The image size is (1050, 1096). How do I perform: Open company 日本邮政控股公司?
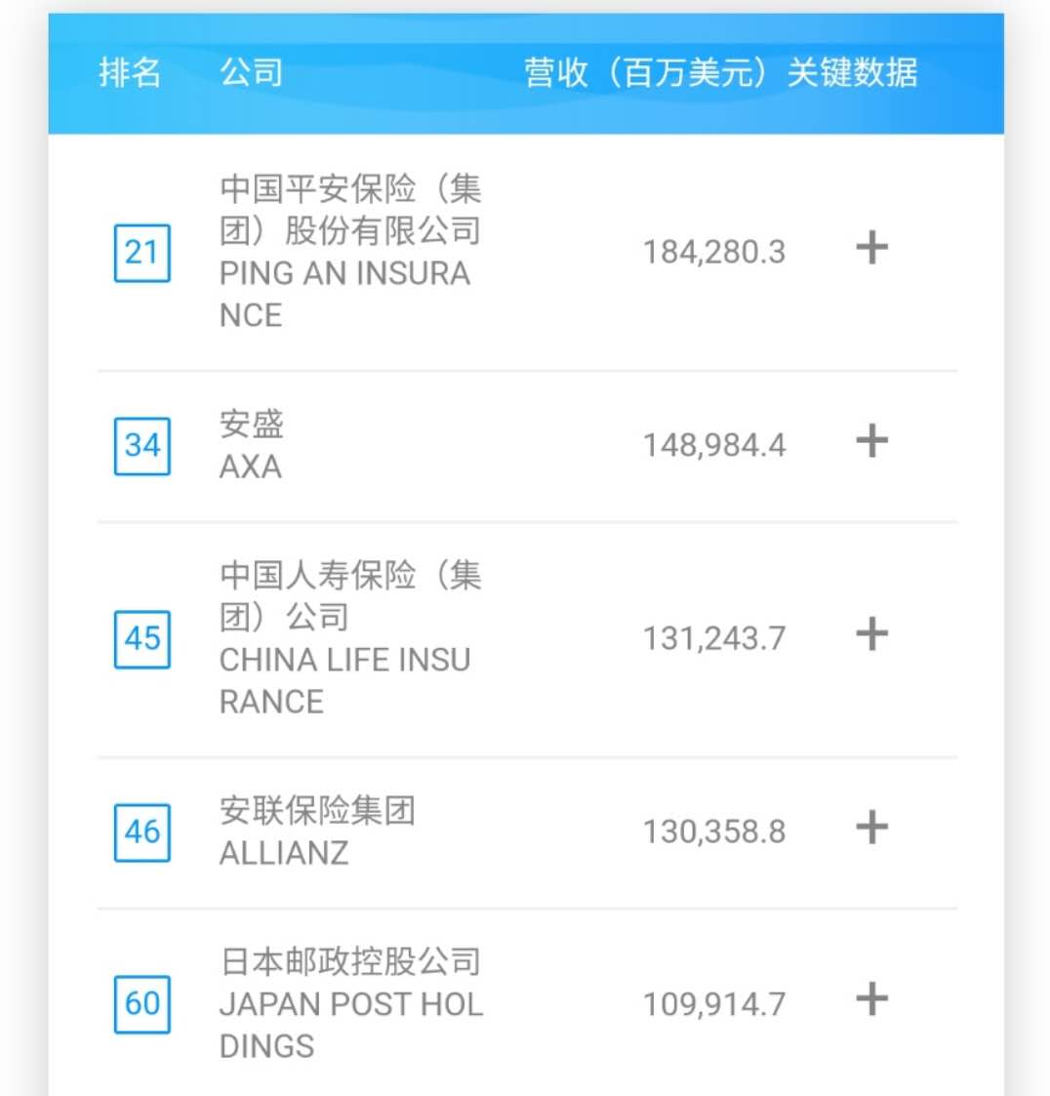tap(351, 1003)
